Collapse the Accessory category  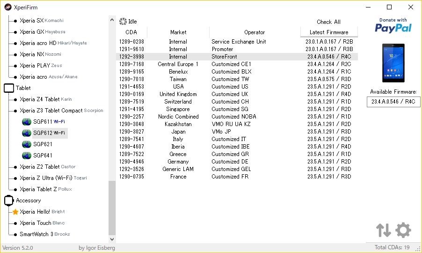pyautogui.click(x=28, y=201)
